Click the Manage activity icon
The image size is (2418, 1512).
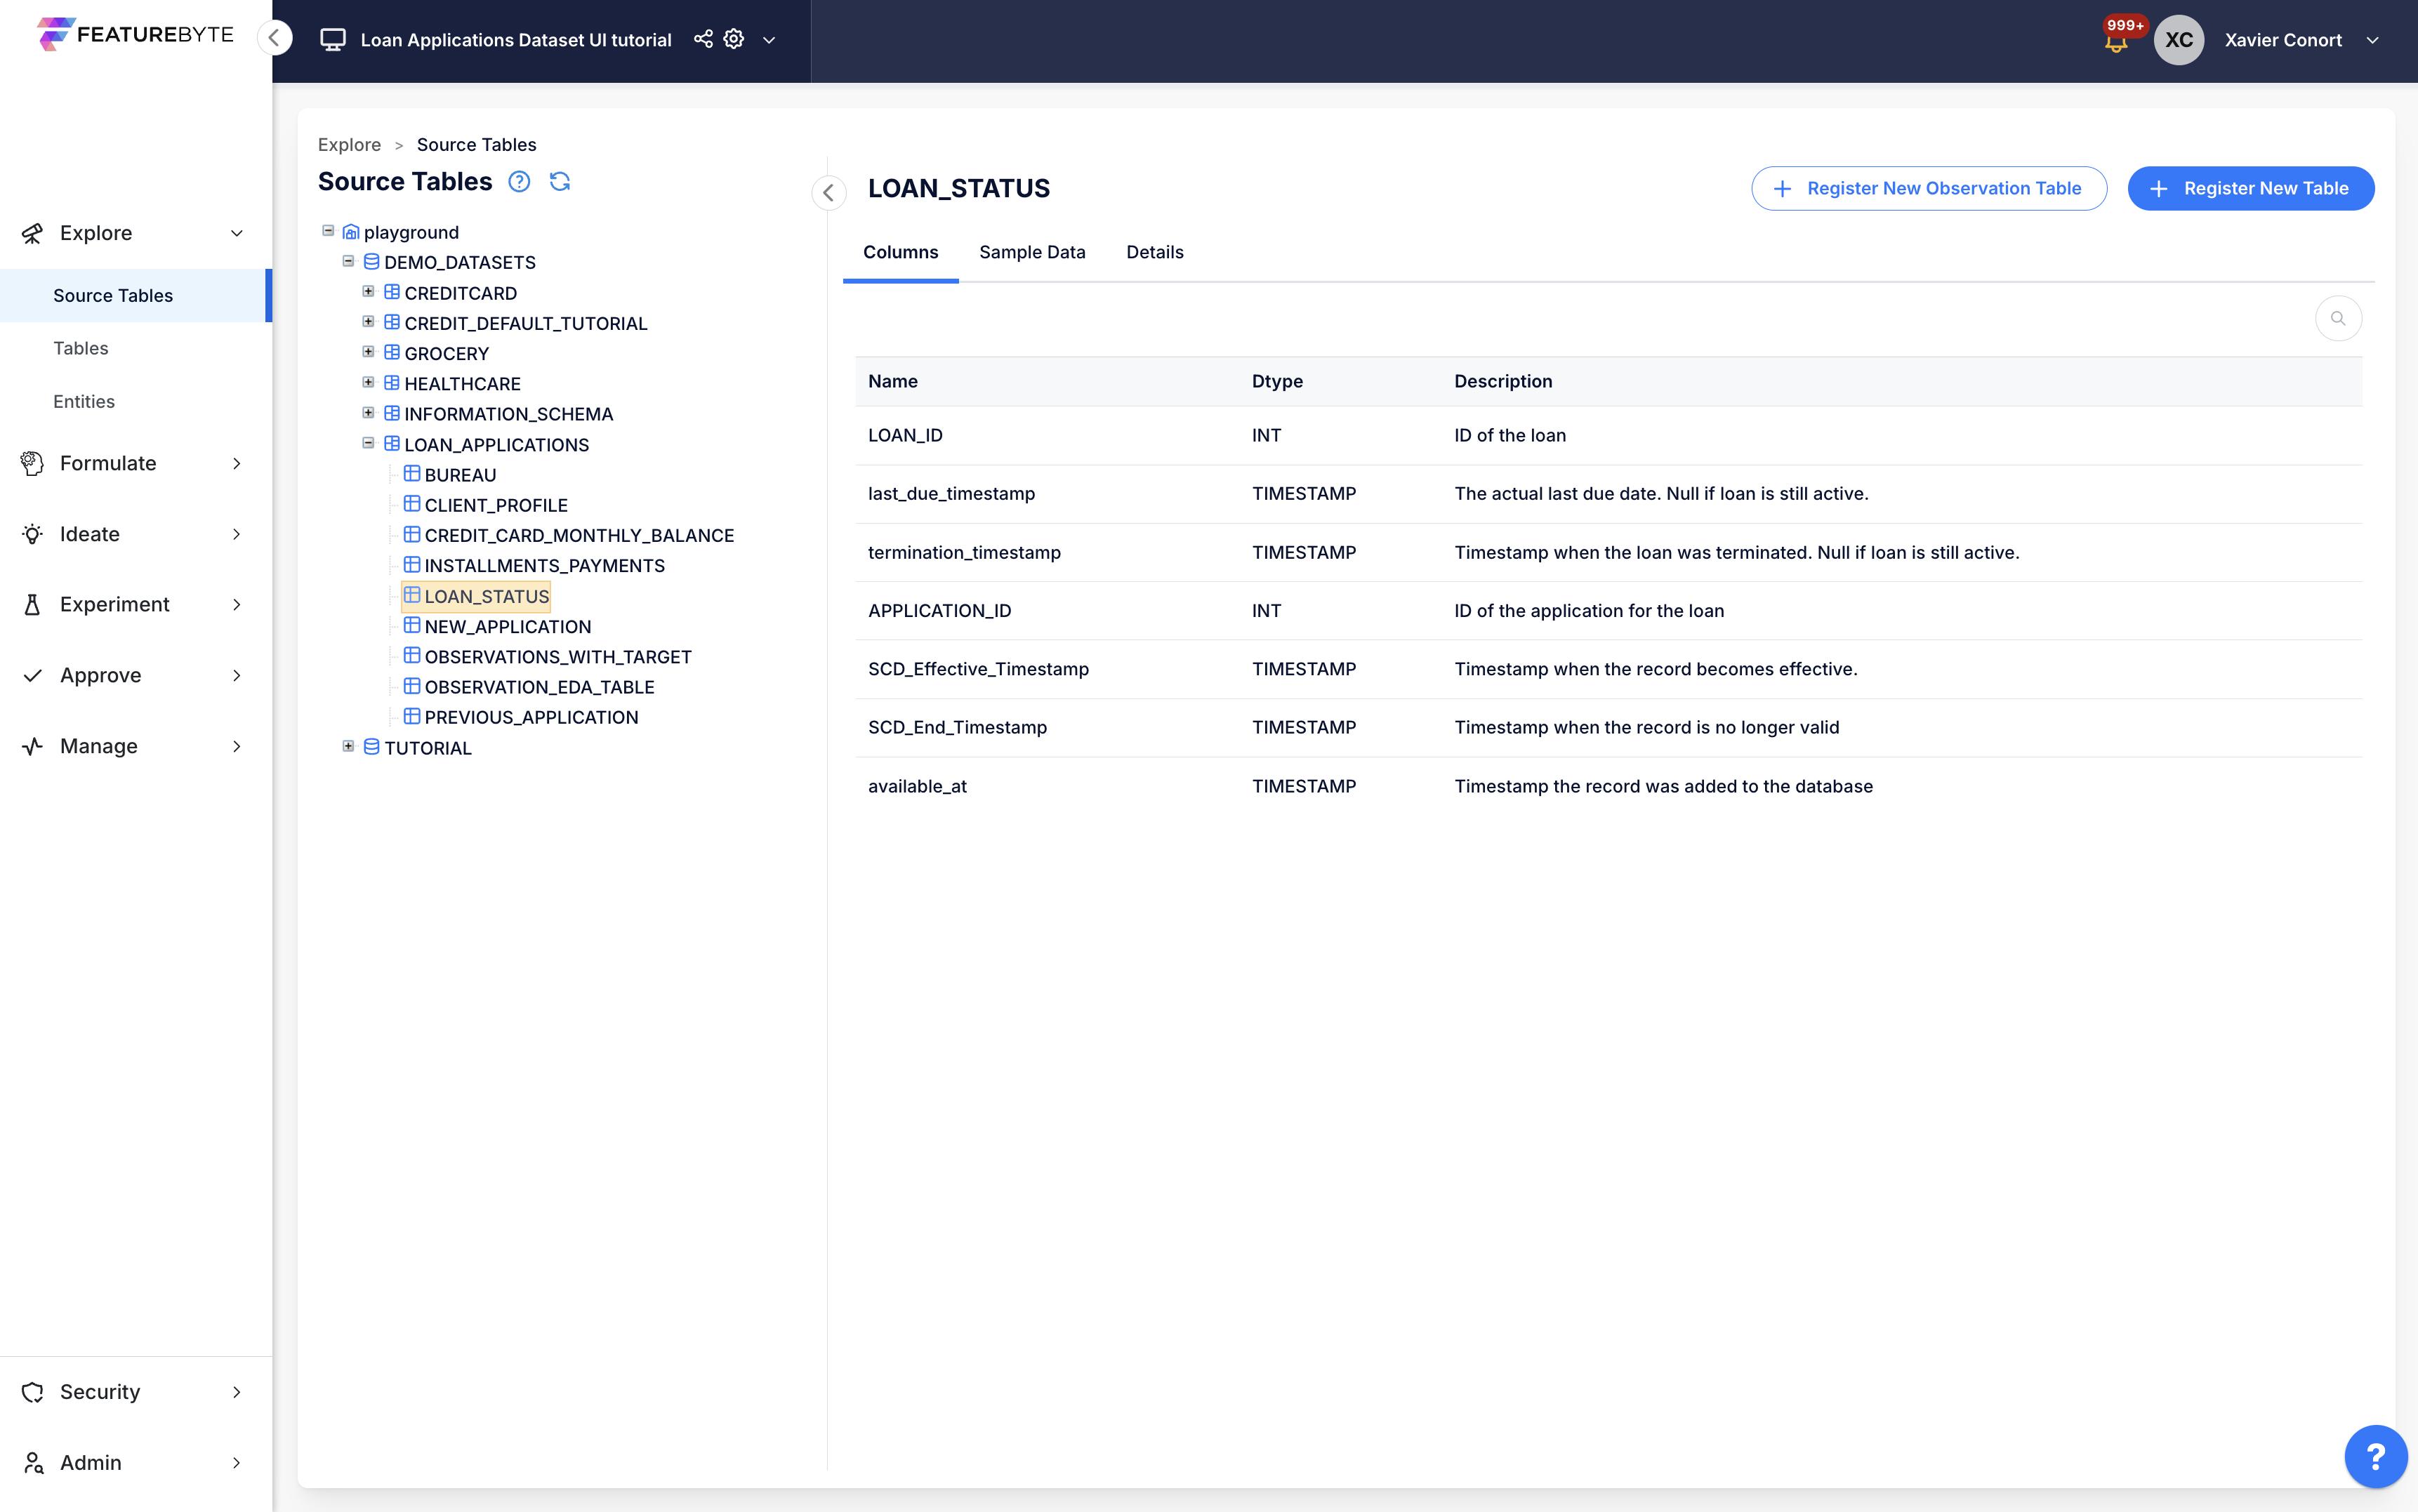(33, 746)
